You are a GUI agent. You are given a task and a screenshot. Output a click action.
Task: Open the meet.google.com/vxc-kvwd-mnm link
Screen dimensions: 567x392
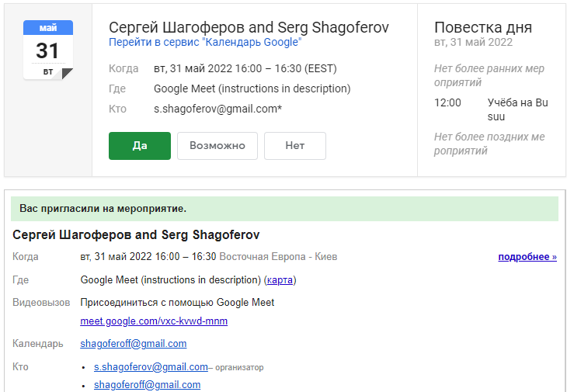154,321
